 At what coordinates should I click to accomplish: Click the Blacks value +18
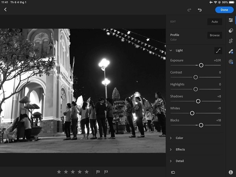pyautogui.click(x=219, y=120)
